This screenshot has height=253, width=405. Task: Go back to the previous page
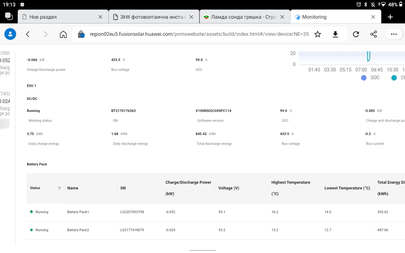[x=28, y=34]
